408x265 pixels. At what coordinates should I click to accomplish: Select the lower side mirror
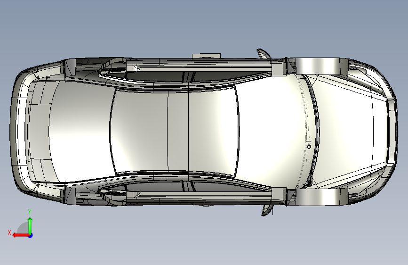267,210
